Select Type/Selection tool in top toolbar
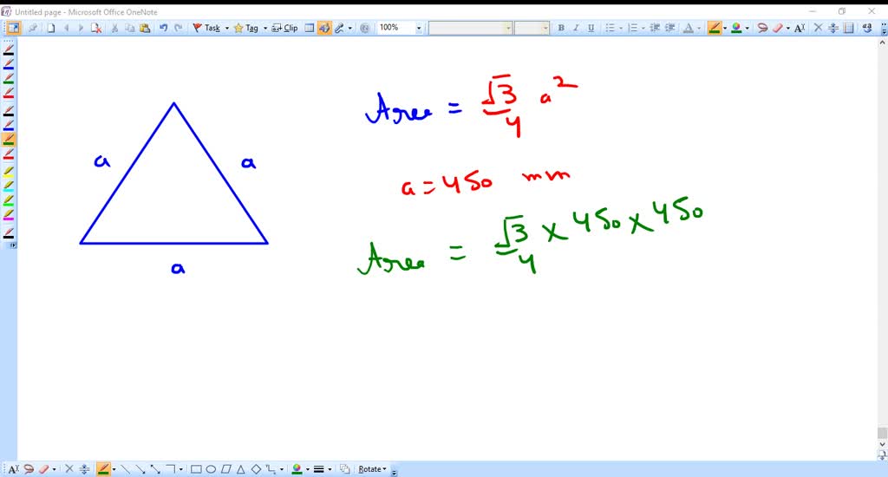The width and height of the screenshot is (888, 477). [x=799, y=28]
